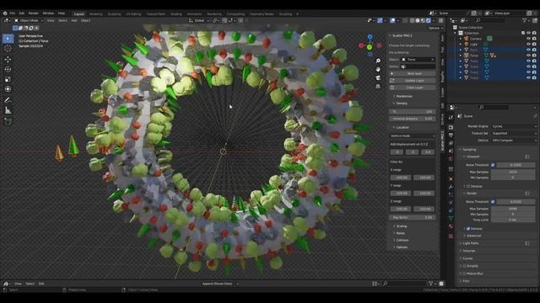Screen dimensions: 540x303
Task: Adjust the Density percent slider
Action: [413, 112]
